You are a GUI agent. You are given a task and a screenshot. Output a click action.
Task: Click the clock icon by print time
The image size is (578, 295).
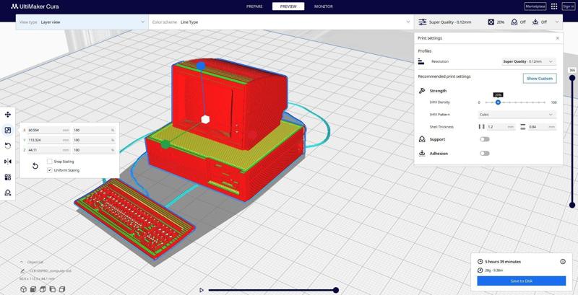[480, 262]
